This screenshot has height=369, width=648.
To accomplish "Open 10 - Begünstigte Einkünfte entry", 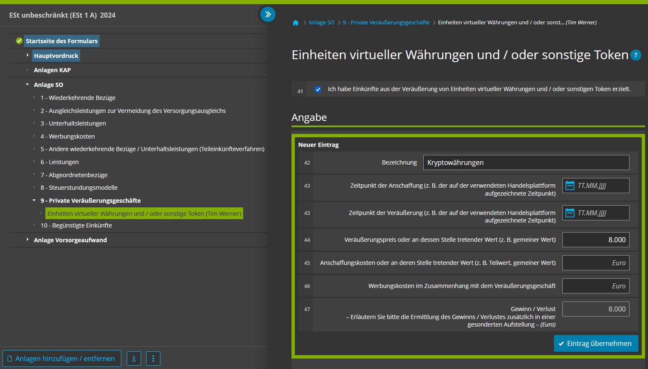I will [x=76, y=225].
